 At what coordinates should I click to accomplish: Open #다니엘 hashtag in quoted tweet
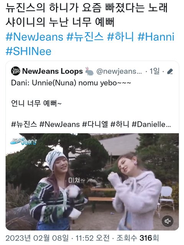[95, 124]
